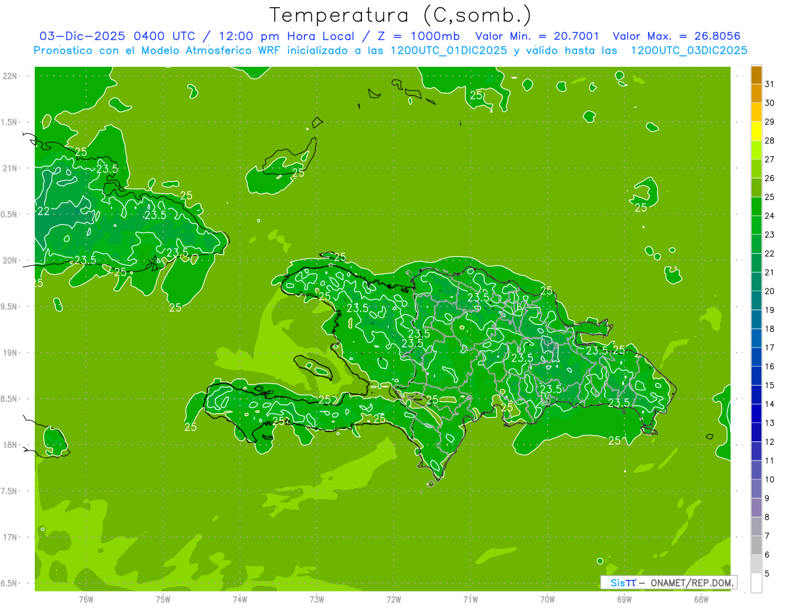Viewport: 787px width, 608px height.
Task: Click the "20N" latitude axis label
Action: pyautogui.click(x=10, y=260)
